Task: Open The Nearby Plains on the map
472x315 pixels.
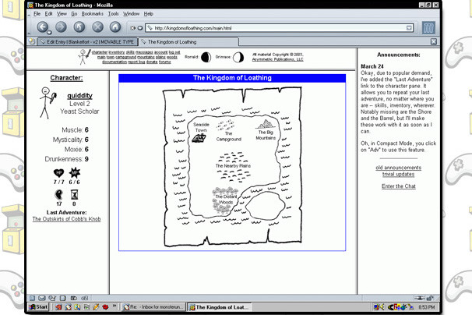Action: (233, 167)
